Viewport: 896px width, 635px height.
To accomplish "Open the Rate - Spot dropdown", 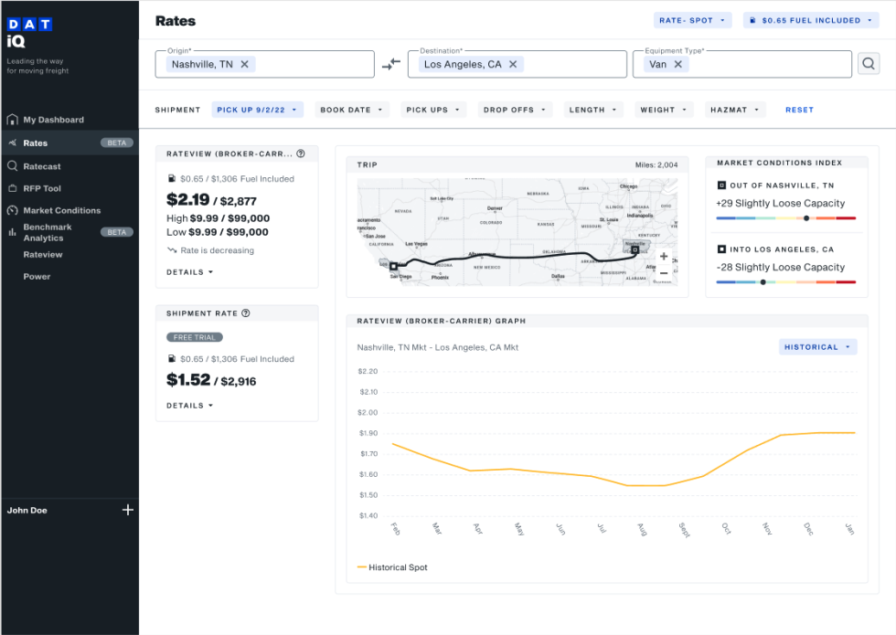I will click(x=693, y=20).
